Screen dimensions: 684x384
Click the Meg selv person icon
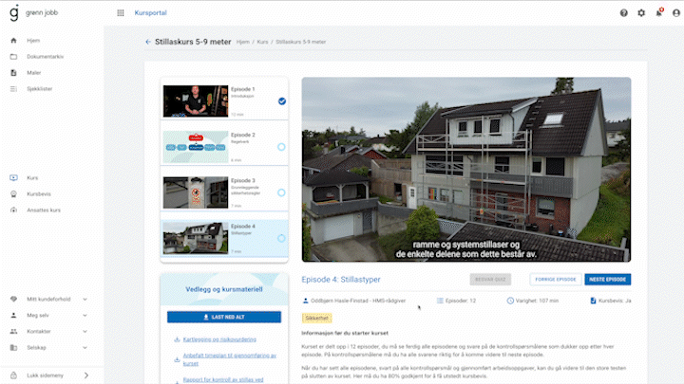(13, 315)
